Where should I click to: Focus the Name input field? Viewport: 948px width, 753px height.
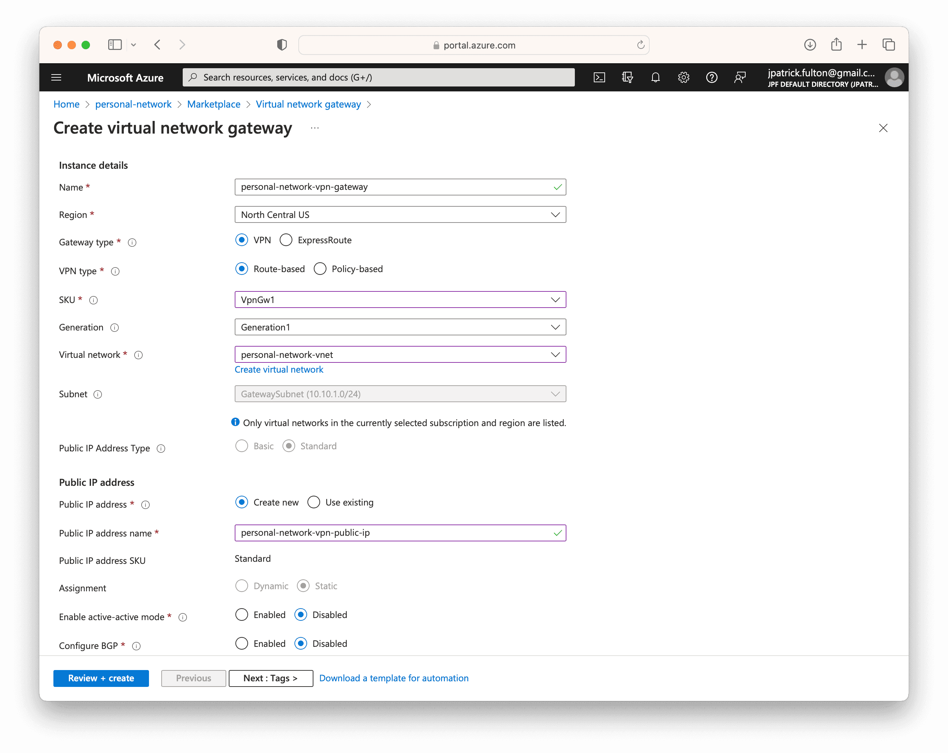click(x=400, y=187)
